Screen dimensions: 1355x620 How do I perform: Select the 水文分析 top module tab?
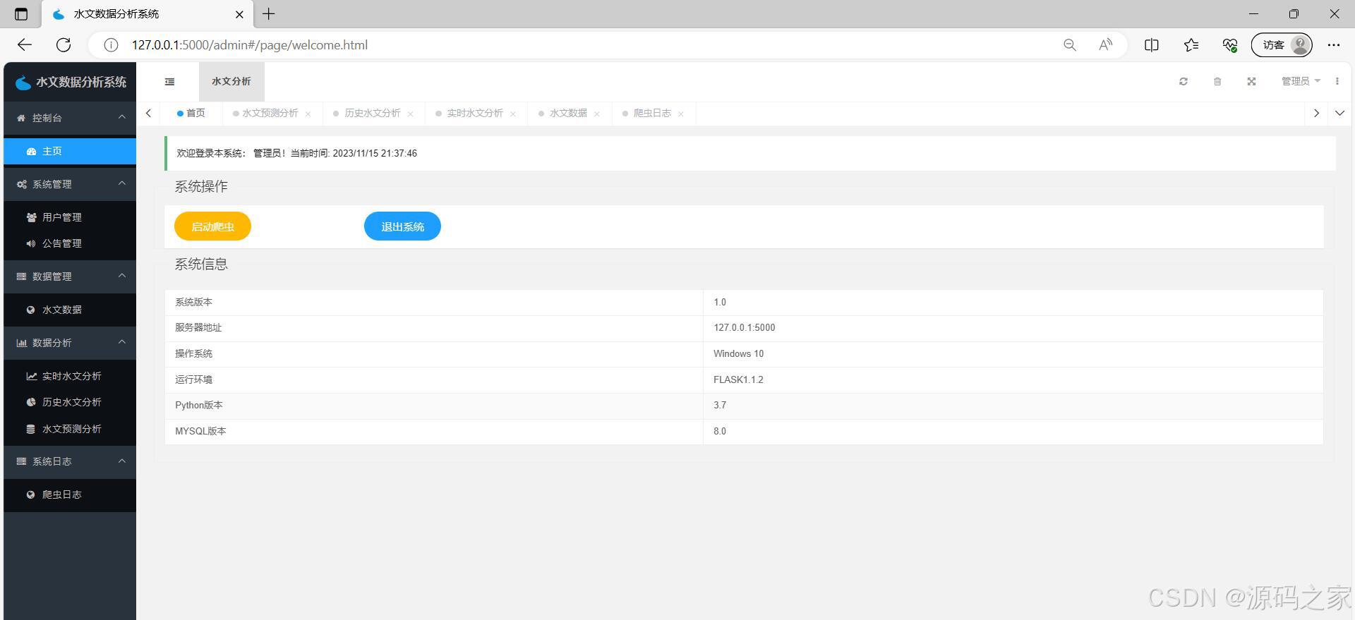pyautogui.click(x=231, y=82)
